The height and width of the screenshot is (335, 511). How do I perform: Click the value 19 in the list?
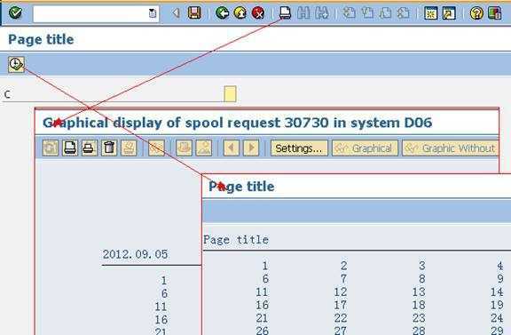pos(497,305)
